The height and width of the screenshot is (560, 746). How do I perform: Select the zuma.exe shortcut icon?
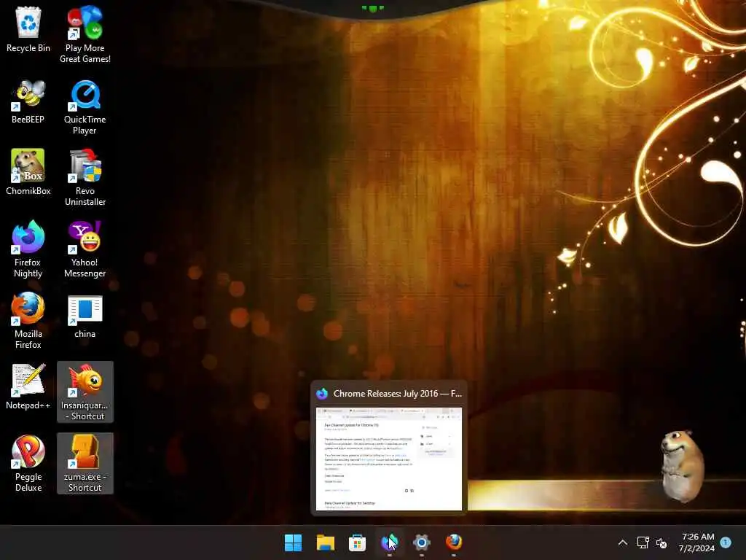point(85,463)
